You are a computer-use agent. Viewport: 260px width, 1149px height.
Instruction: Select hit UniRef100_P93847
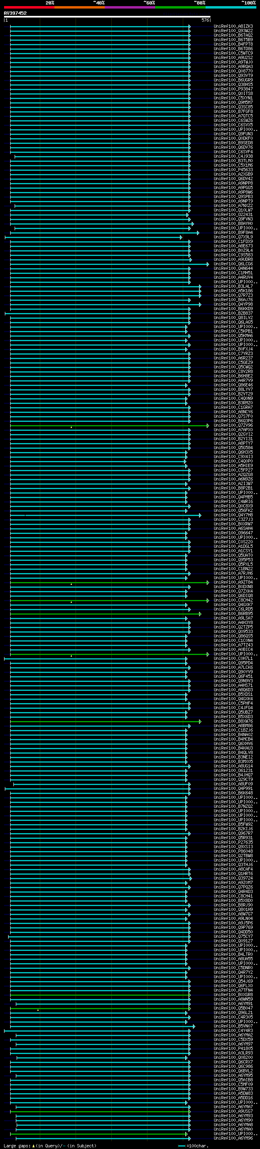[233, 89]
